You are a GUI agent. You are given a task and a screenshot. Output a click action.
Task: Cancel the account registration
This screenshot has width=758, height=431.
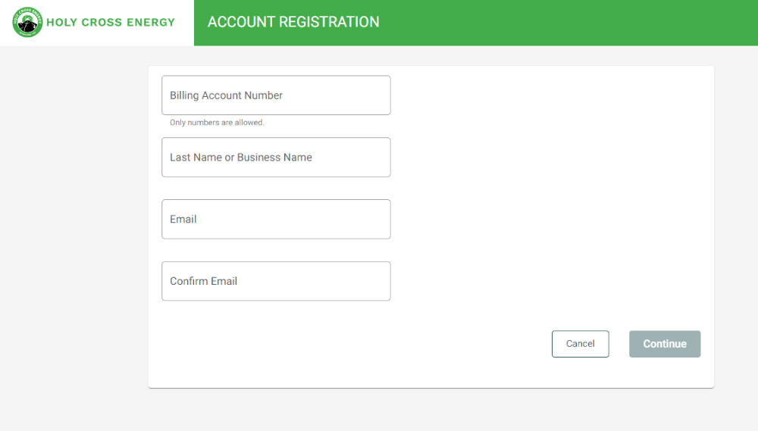click(x=580, y=344)
